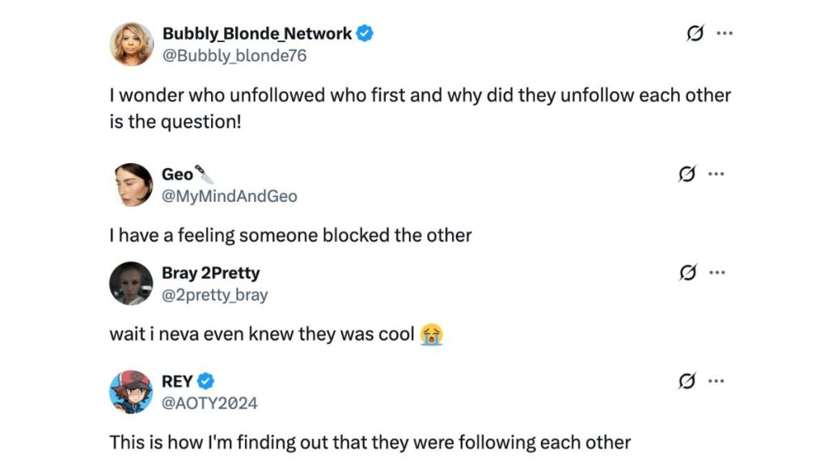
Task: Open Bubbly_Blonde_Network's profile picture
Action: click(x=131, y=44)
